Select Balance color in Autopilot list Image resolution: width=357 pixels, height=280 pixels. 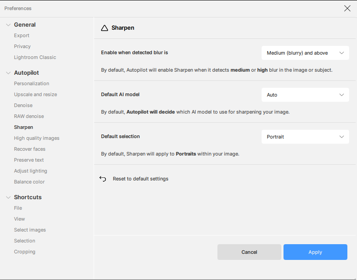[x=29, y=182]
